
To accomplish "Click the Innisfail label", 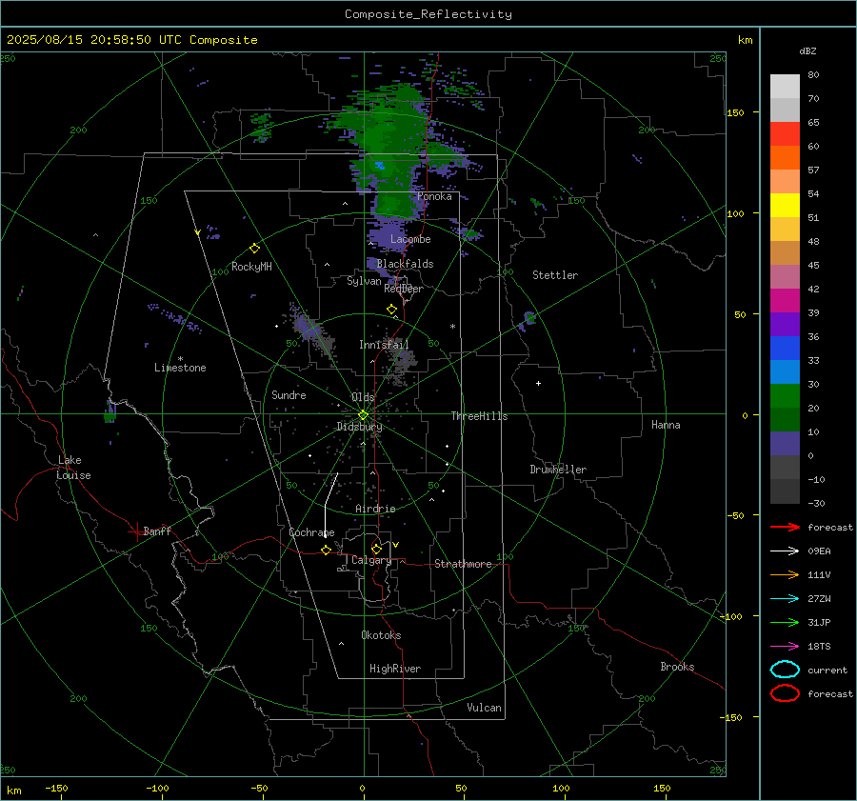I will (x=384, y=345).
